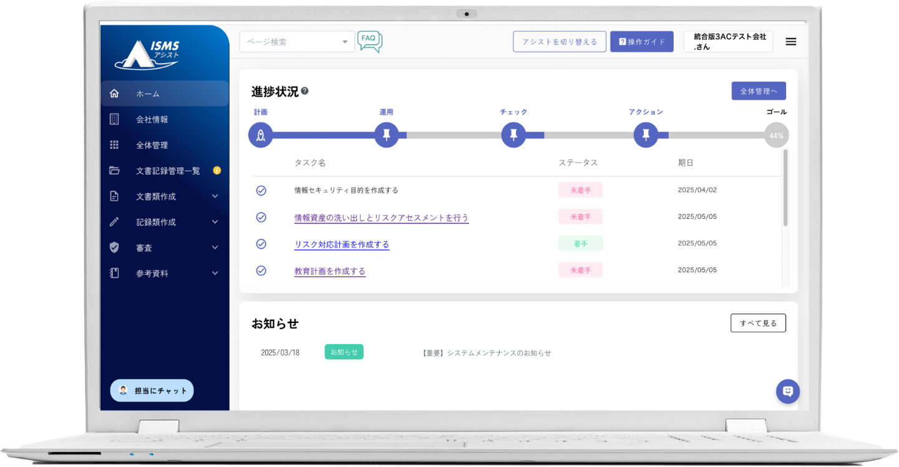Click the task text 情報セキュリティ目的を作成する
Image resolution: width=899 pixels, height=467 pixels.
[x=346, y=190]
